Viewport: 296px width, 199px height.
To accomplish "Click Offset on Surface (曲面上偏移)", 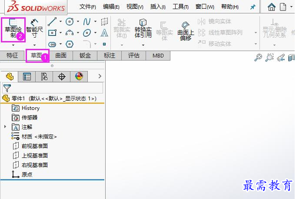I will coord(186,31).
